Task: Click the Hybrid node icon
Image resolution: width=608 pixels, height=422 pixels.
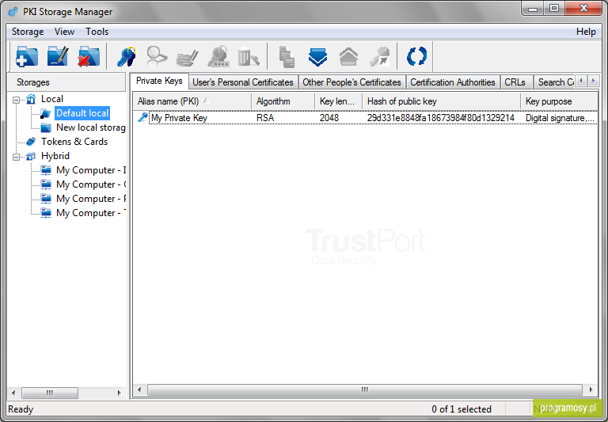Action: click(31, 156)
